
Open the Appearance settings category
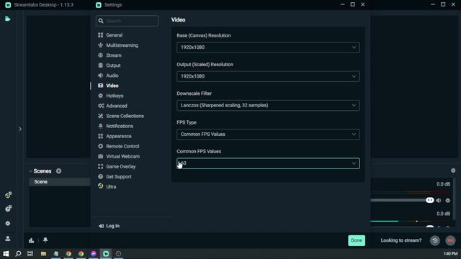(115, 136)
